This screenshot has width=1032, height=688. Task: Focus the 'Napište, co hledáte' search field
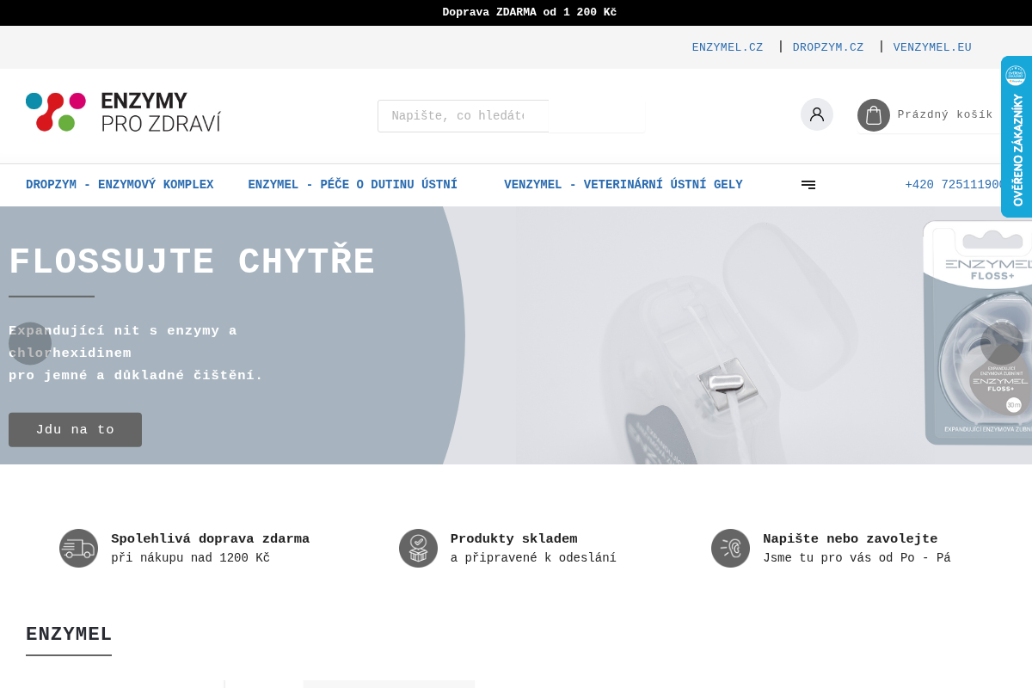tap(463, 116)
